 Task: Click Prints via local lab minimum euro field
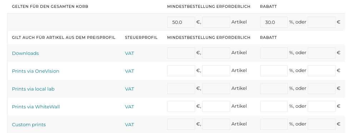click(181, 89)
